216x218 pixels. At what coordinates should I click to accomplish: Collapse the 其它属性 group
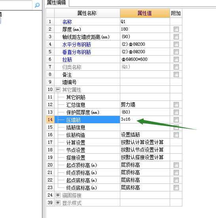[x=58, y=89]
